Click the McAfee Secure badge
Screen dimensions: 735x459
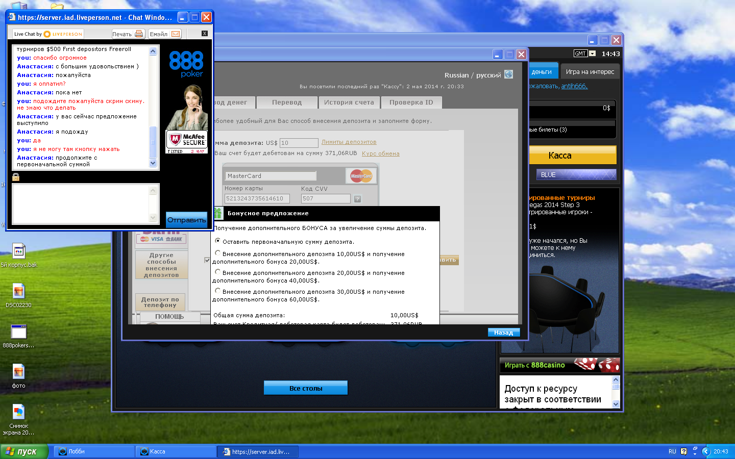[x=187, y=142]
